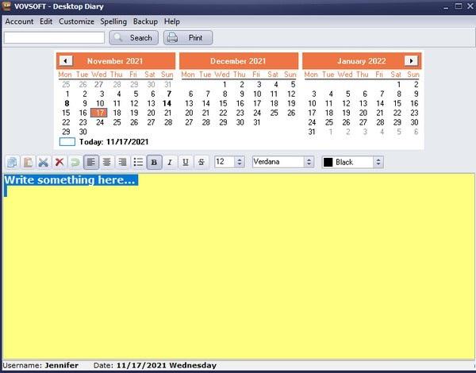Click the Cut scissors icon
This screenshot has width=476, height=373.
(43, 162)
